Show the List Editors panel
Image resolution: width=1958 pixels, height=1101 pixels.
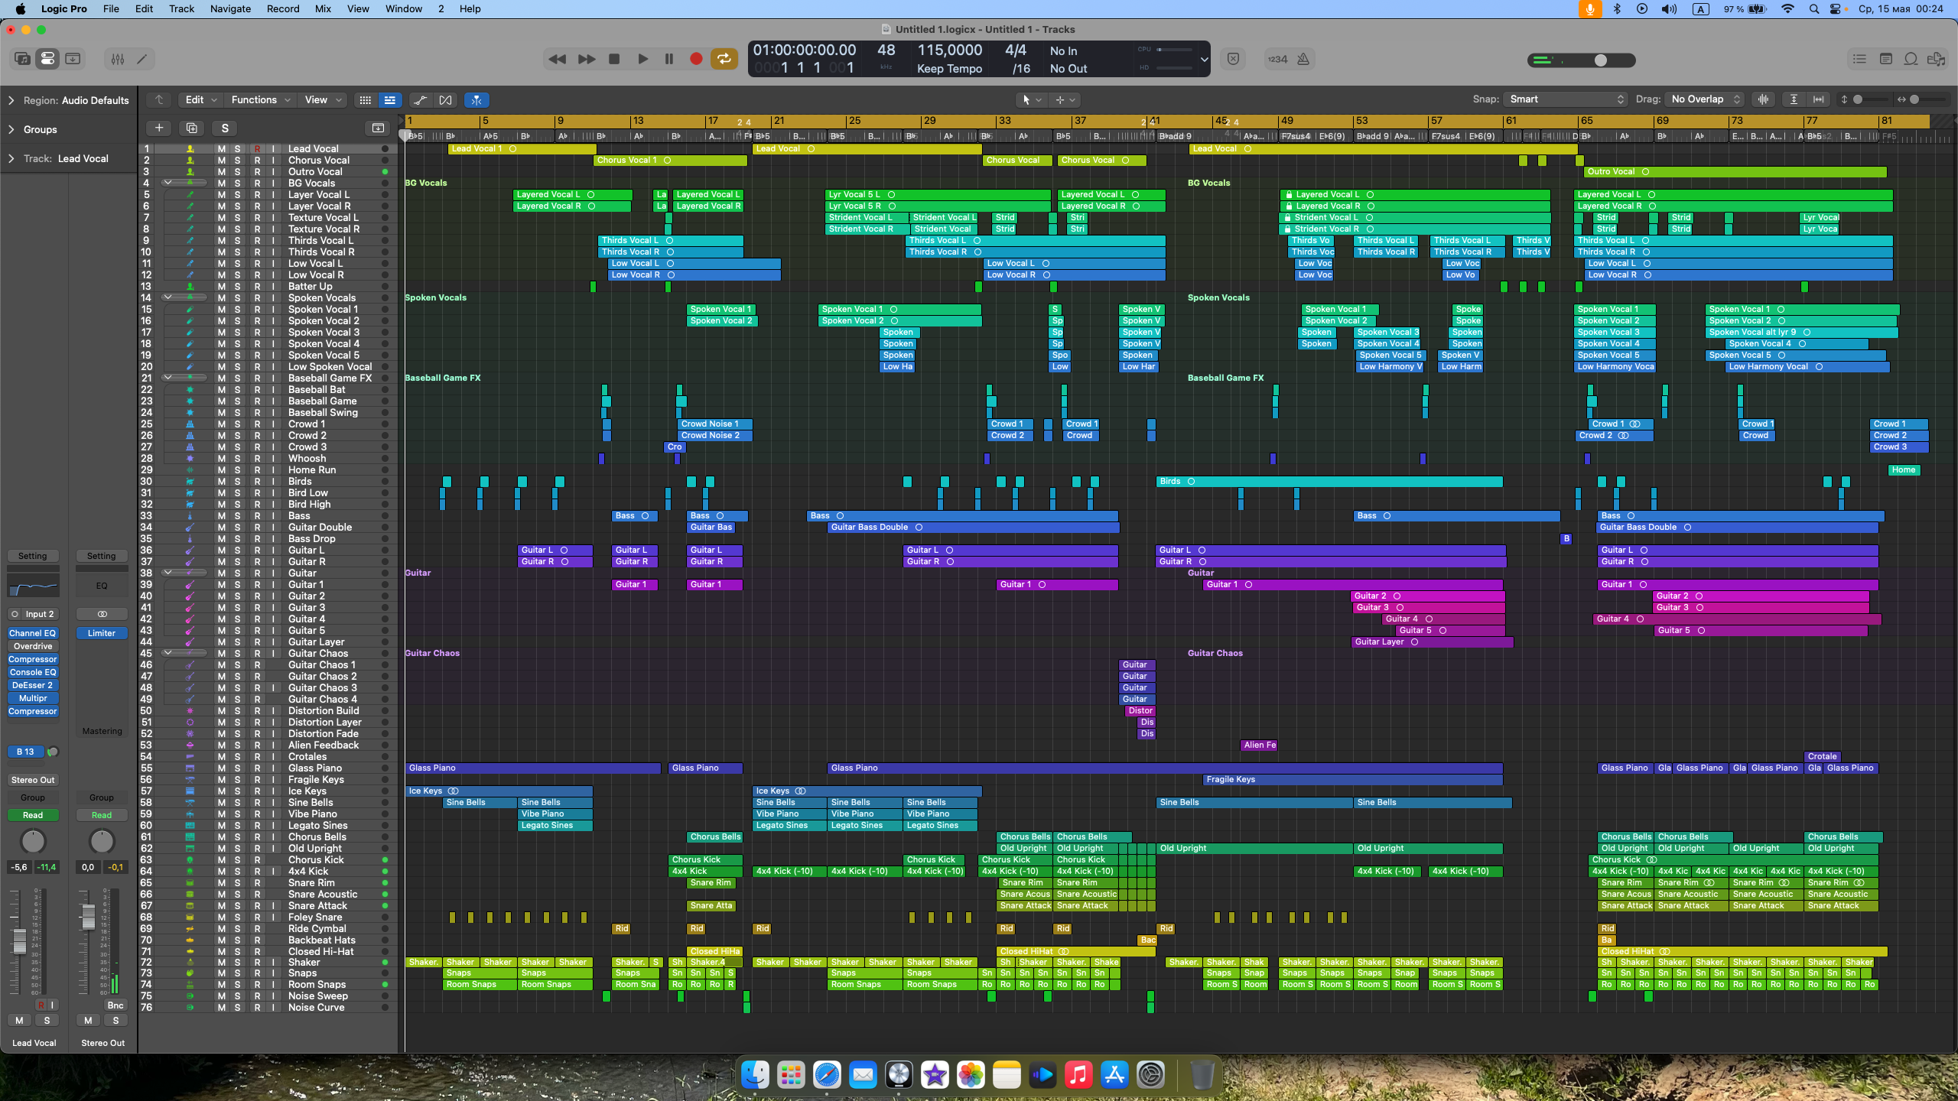(x=1859, y=59)
